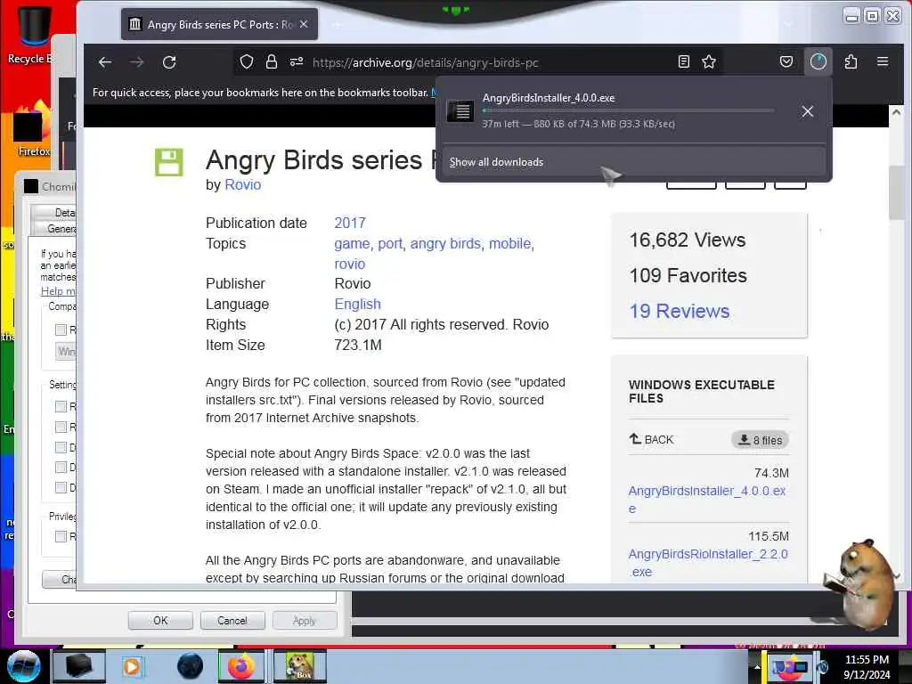This screenshot has width=912, height=684.
Task: Click the downloads progress toolbar icon
Action: (x=818, y=61)
